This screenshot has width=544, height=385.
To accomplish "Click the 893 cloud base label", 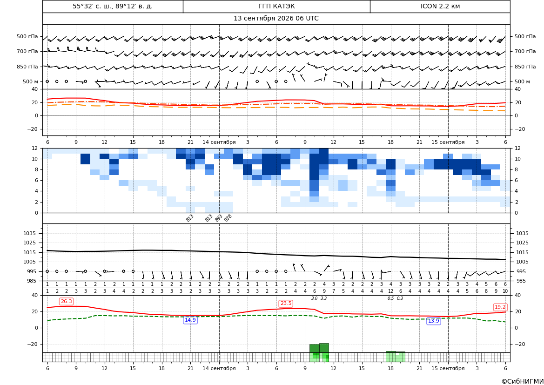I will click(219, 218).
